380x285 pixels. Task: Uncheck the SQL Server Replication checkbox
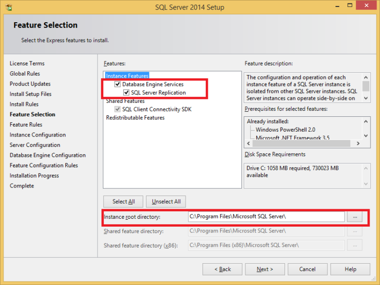pyautogui.click(x=126, y=93)
